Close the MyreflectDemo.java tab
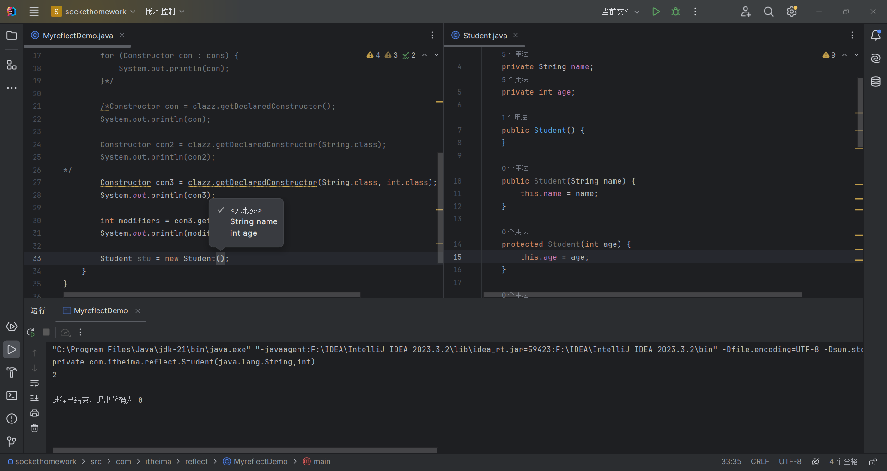 (122, 35)
